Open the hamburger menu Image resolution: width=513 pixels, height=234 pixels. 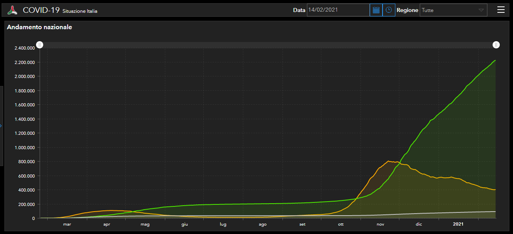coord(501,10)
